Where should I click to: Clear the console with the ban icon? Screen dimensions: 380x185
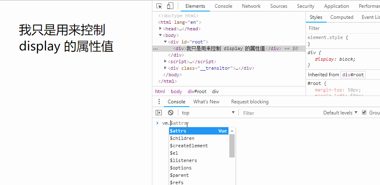(x=170, y=112)
